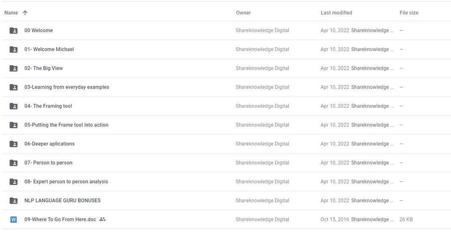
Task: Click the shared people icon beside 09-Where To Go From Here.doc
Action: (x=102, y=219)
